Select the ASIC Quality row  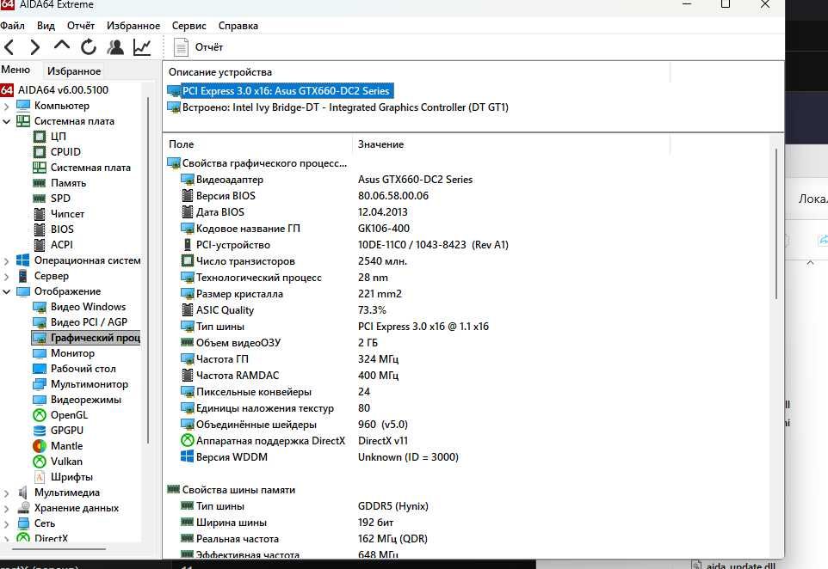tap(283, 310)
